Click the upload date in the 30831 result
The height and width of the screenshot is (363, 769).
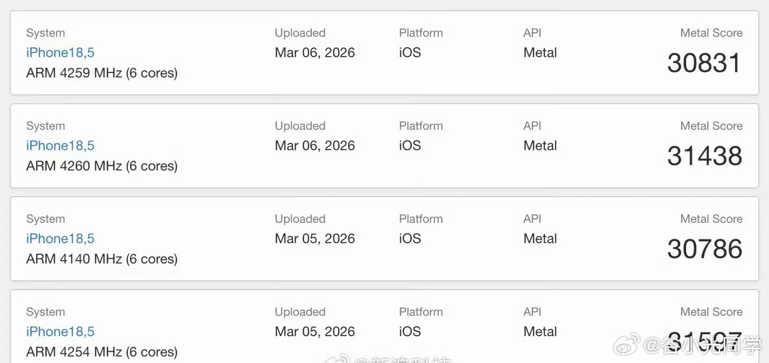[315, 53]
